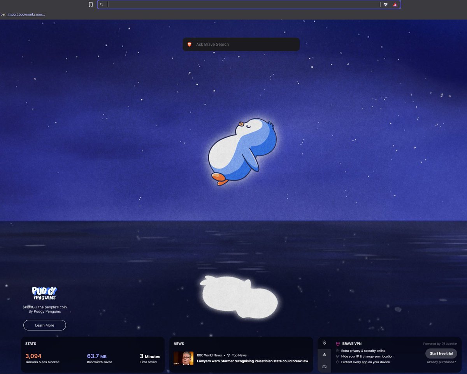Select the Top News category label
Image resolution: width=467 pixels, height=374 pixels.
239,355
